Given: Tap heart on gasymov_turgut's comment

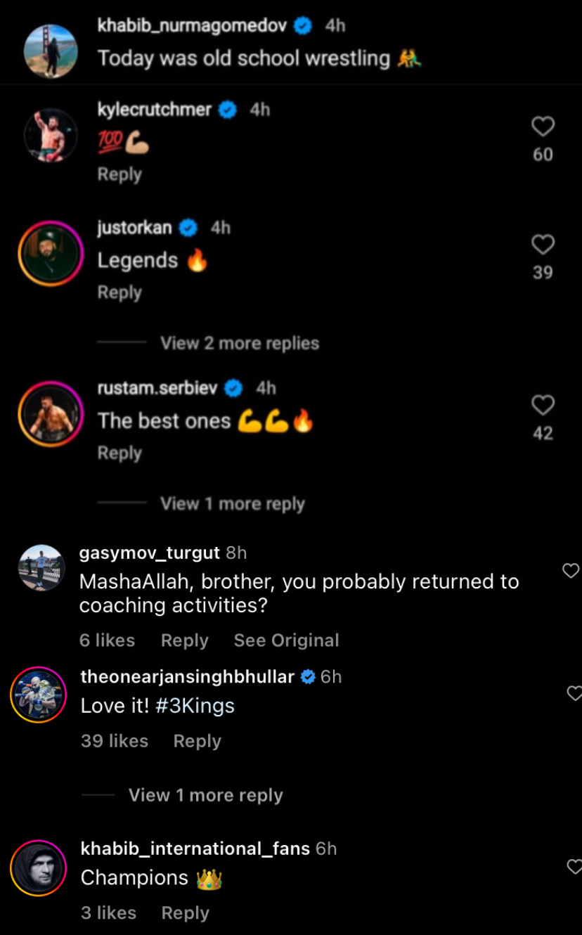Looking at the screenshot, I should pos(571,571).
